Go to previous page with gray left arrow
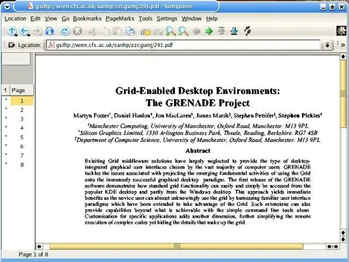The image size is (349, 262). coord(197,31)
